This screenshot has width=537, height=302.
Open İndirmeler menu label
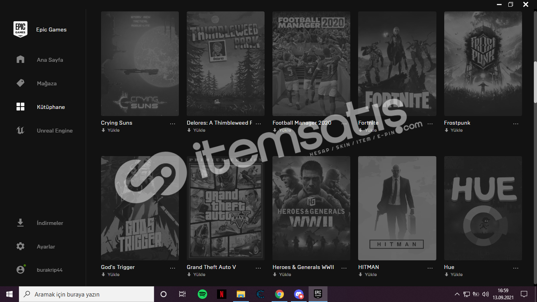[50, 223]
